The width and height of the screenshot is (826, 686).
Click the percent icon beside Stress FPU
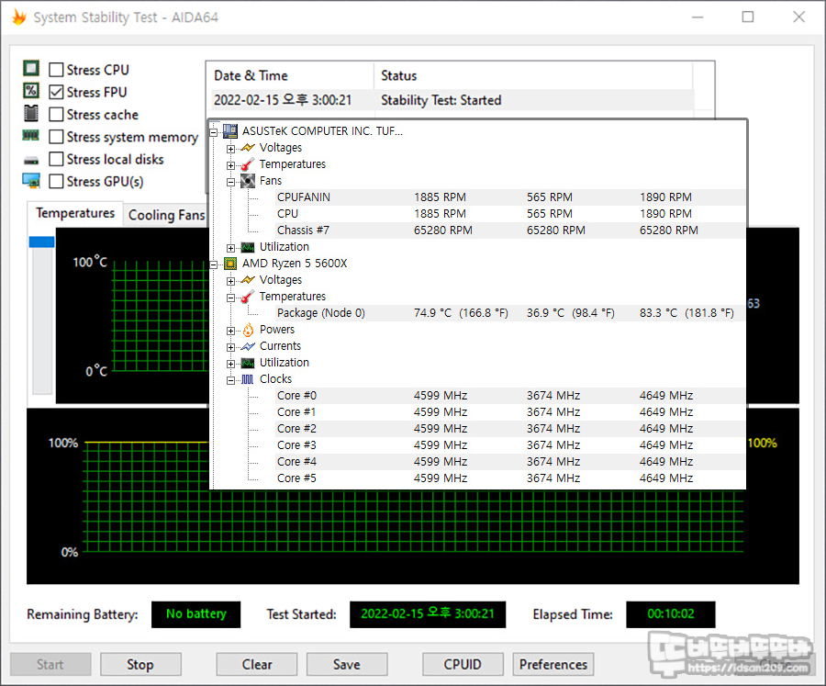click(31, 91)
